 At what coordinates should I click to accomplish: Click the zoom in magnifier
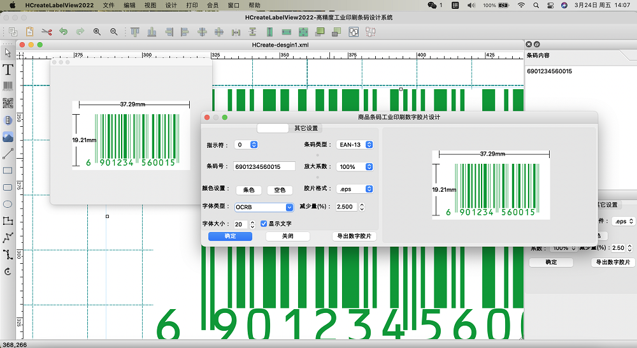[x=97, y=31]
